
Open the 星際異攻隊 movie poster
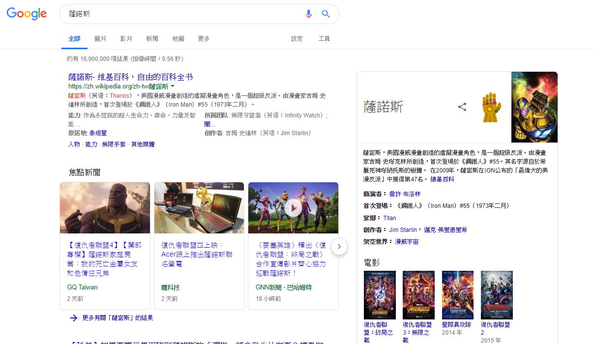click(x=457, y=295)
